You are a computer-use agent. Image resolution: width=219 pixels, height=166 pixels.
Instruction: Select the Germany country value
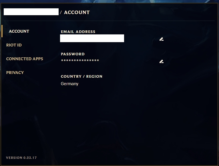69,84
